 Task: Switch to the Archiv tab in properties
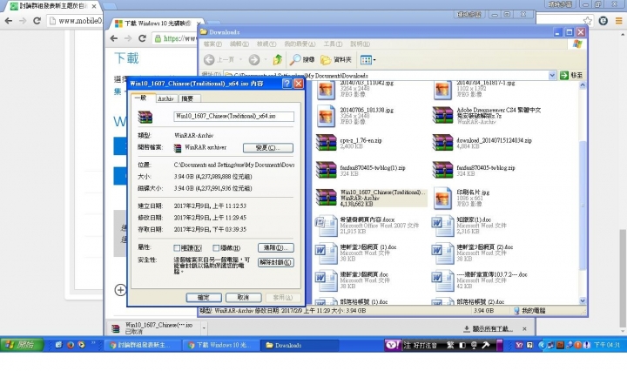(165, 98)
